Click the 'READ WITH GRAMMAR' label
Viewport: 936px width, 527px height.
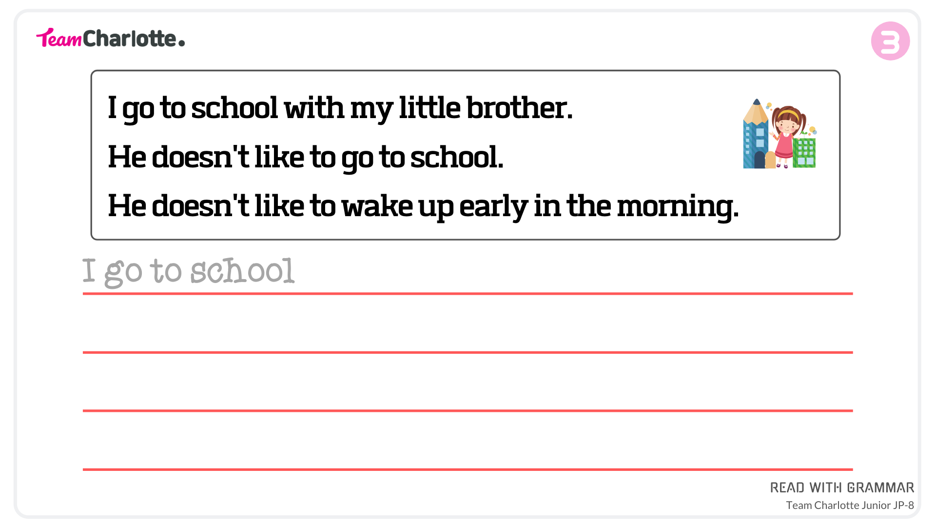[x=842, y=487]
